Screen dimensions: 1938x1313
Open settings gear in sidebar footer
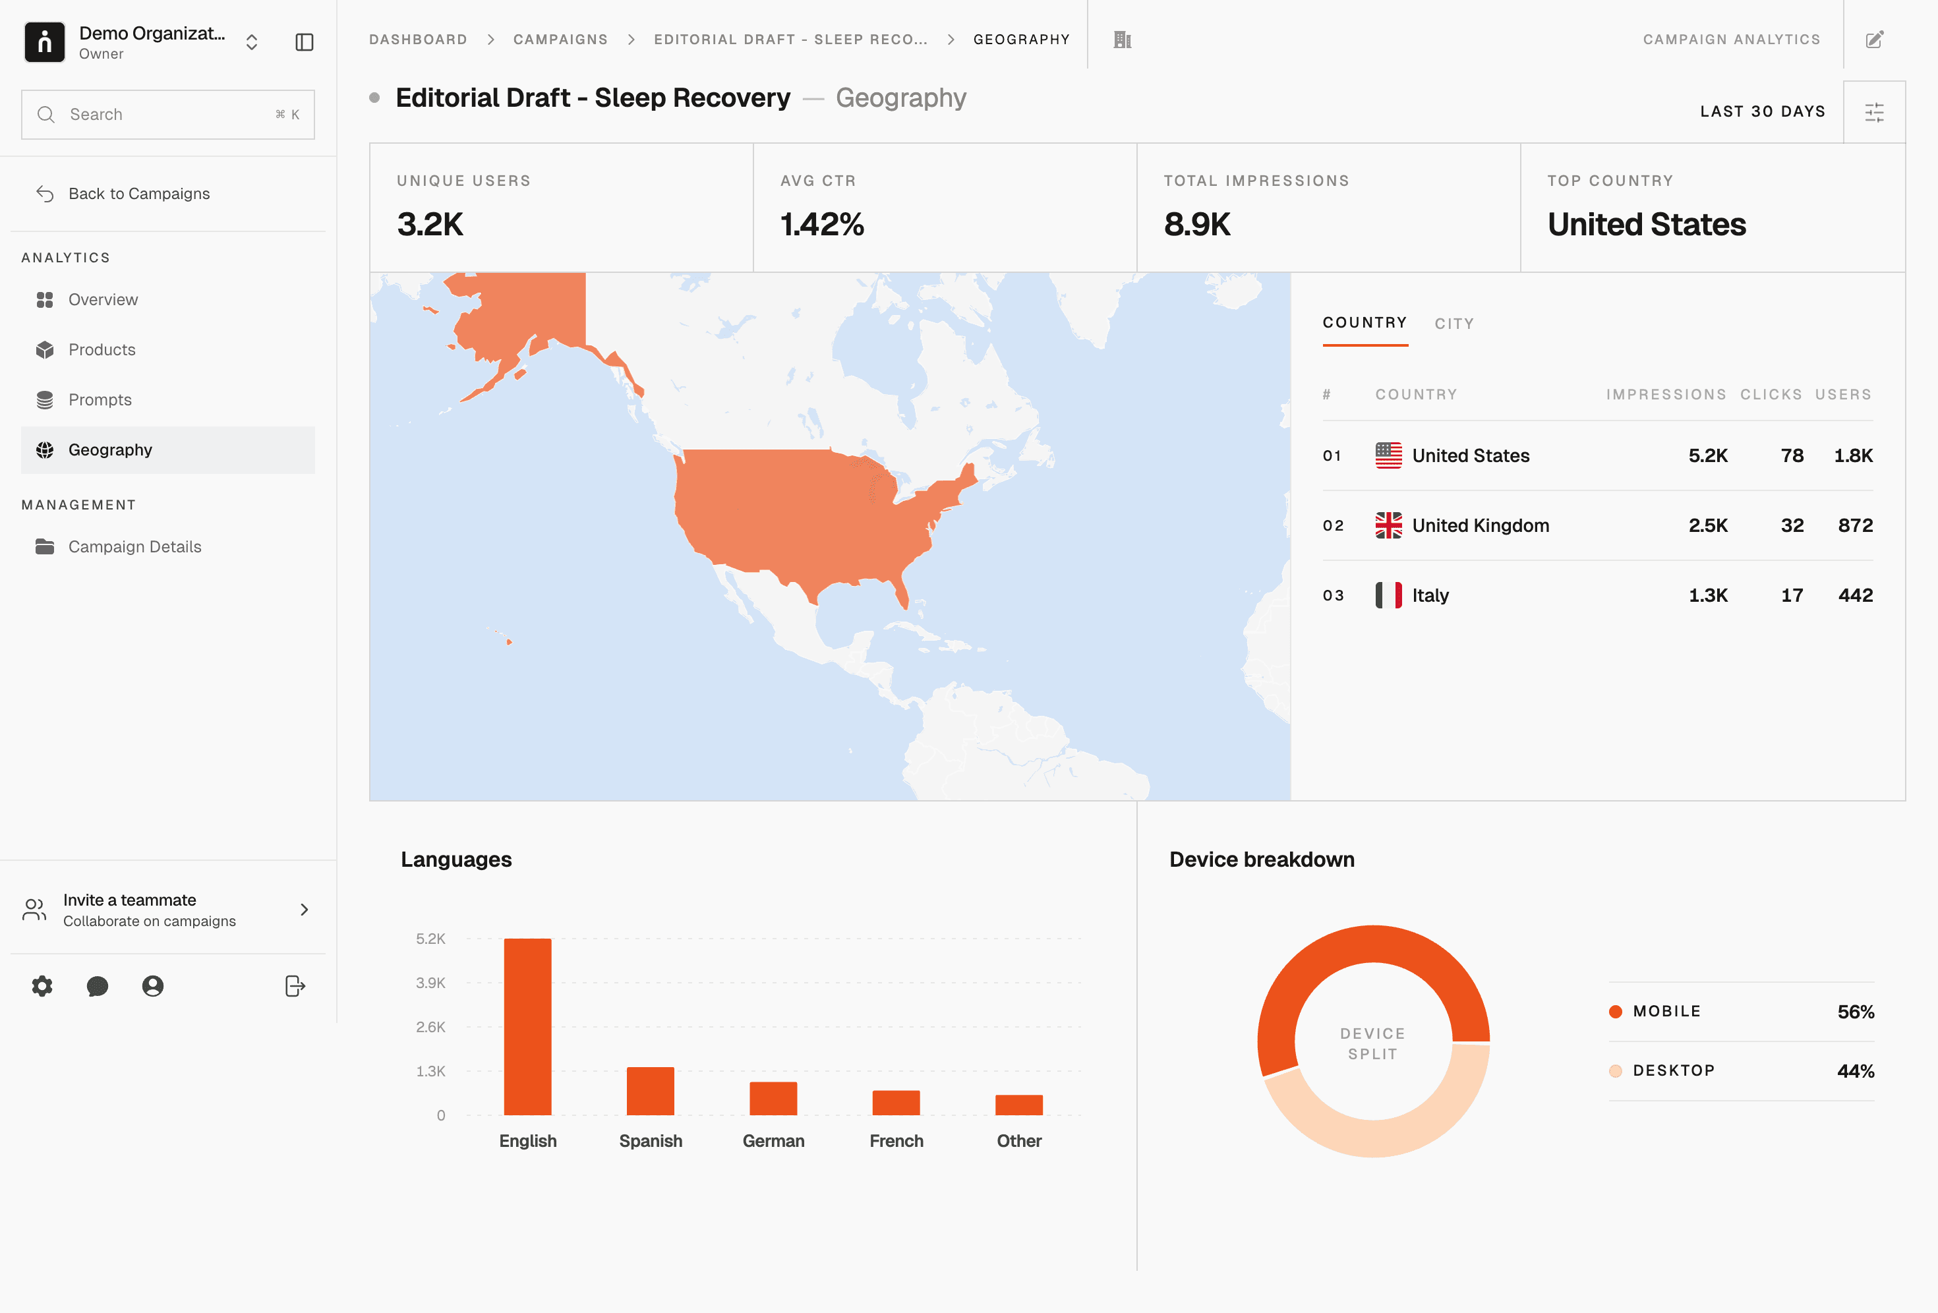pyautogui.click(x=42, y=986)
